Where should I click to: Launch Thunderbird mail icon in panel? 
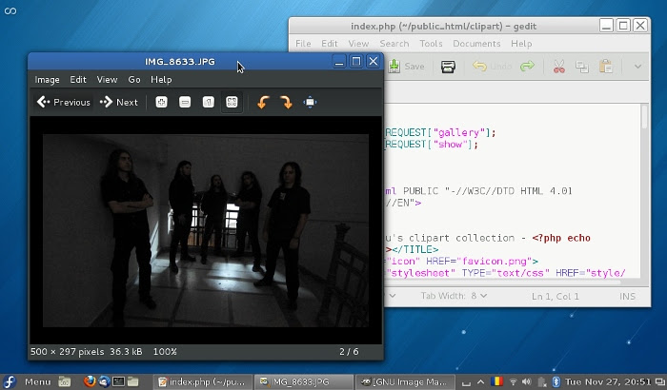104,381
